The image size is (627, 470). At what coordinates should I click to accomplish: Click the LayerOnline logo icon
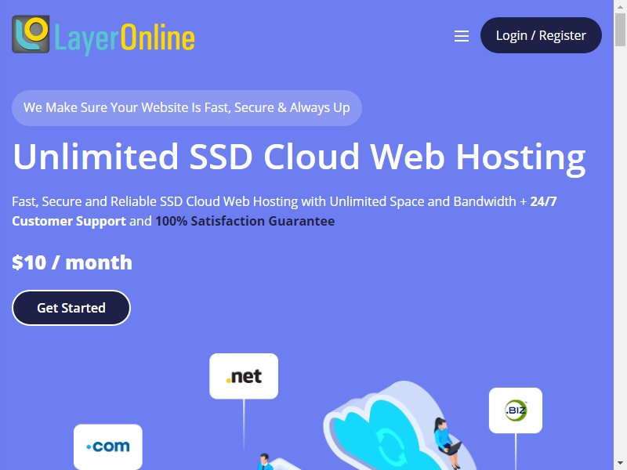tap(31, 34)
